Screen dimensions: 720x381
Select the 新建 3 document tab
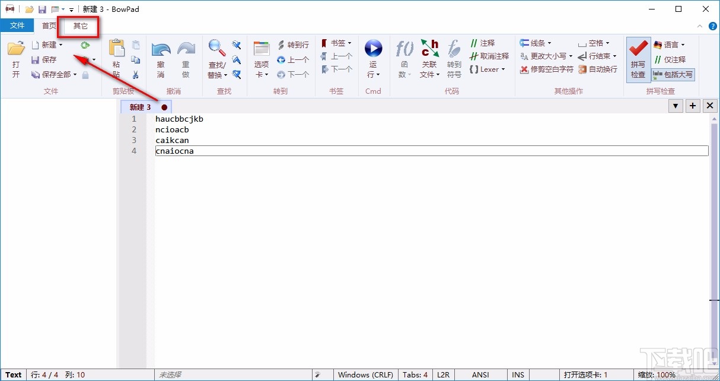click(146, 107)
